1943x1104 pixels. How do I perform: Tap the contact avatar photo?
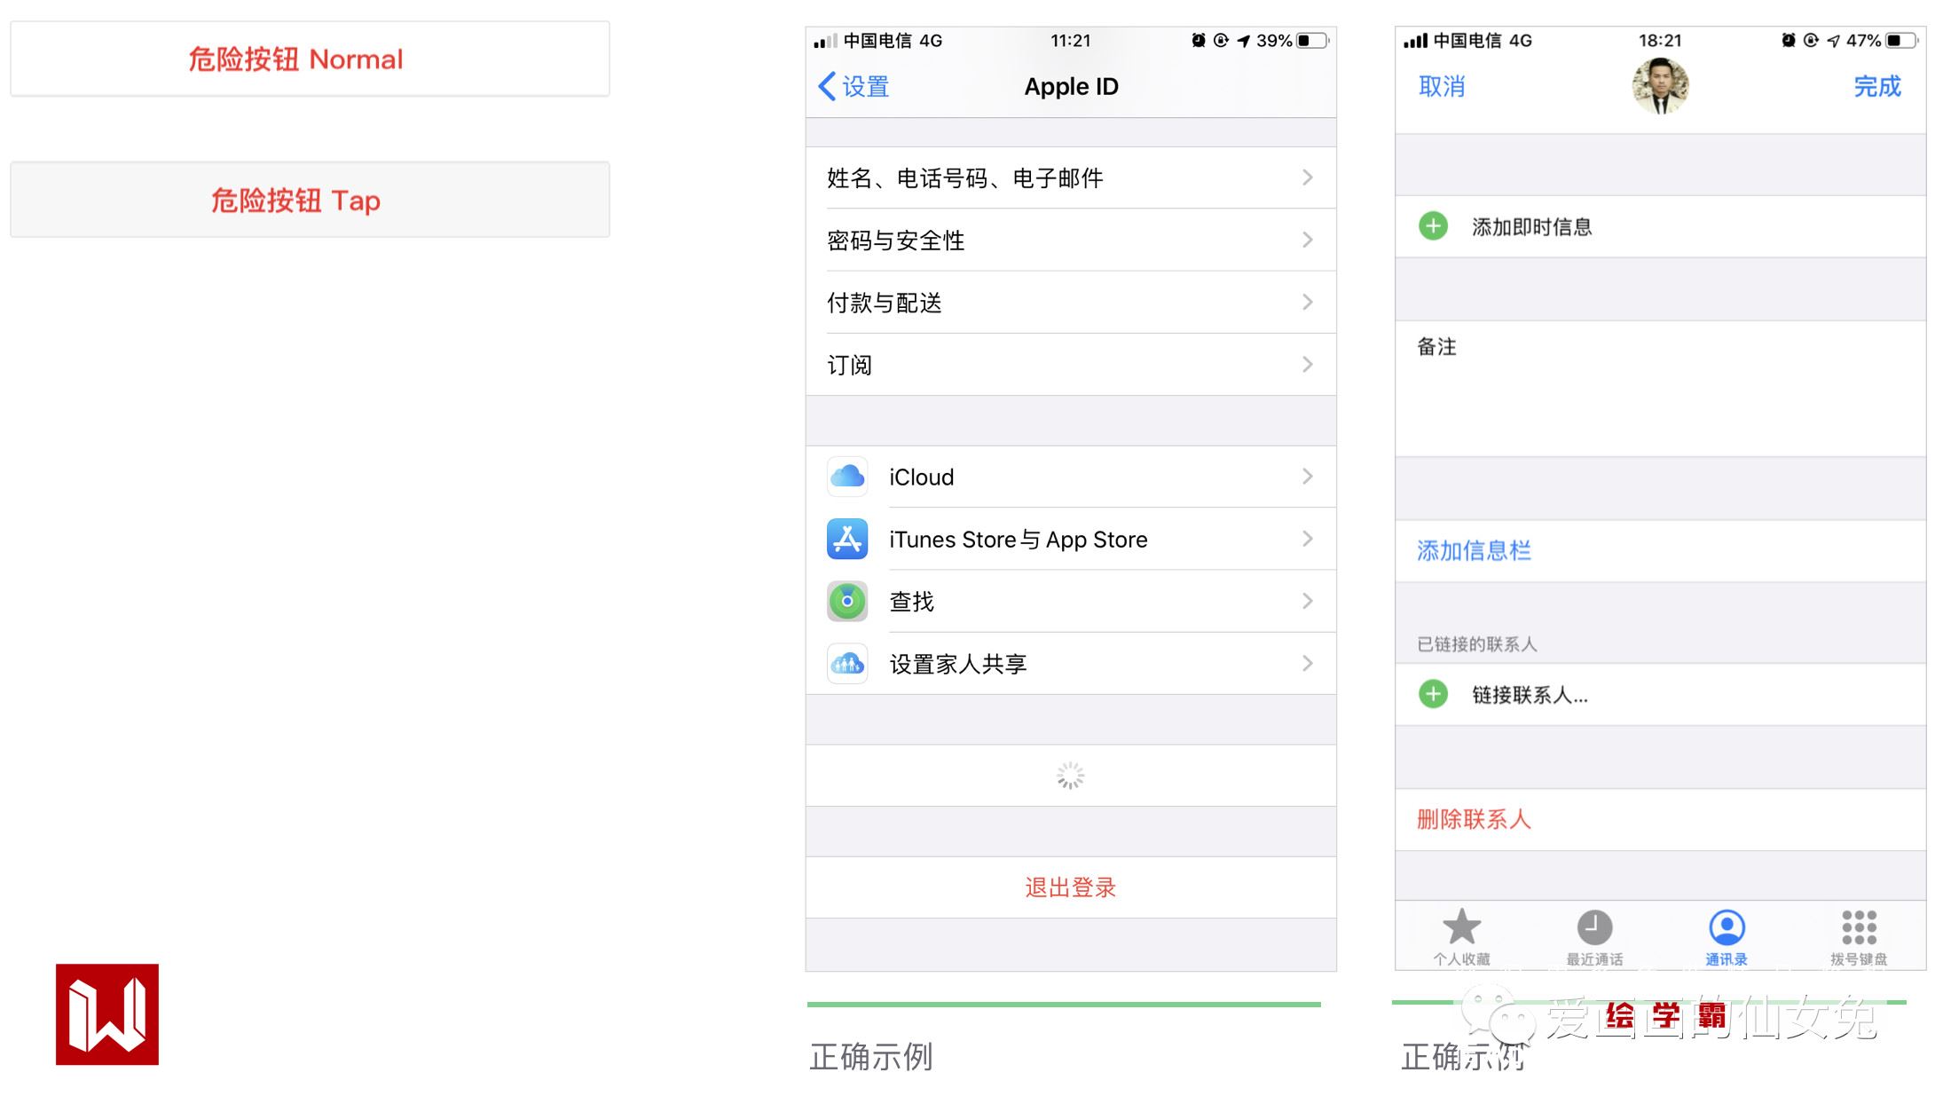pos(1660,86)
